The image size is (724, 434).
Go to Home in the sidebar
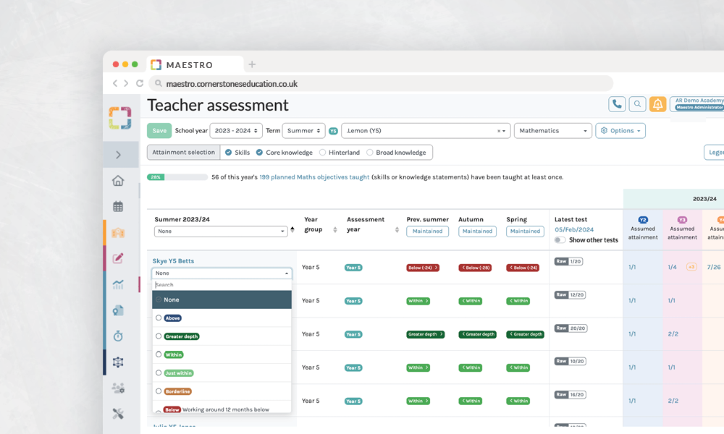point(118,181)
